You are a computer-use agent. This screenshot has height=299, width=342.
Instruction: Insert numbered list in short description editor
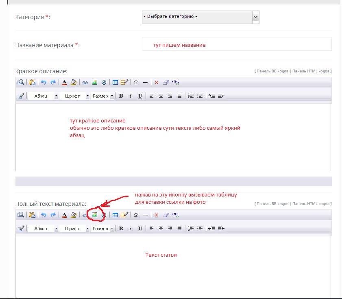click(191, 96)
